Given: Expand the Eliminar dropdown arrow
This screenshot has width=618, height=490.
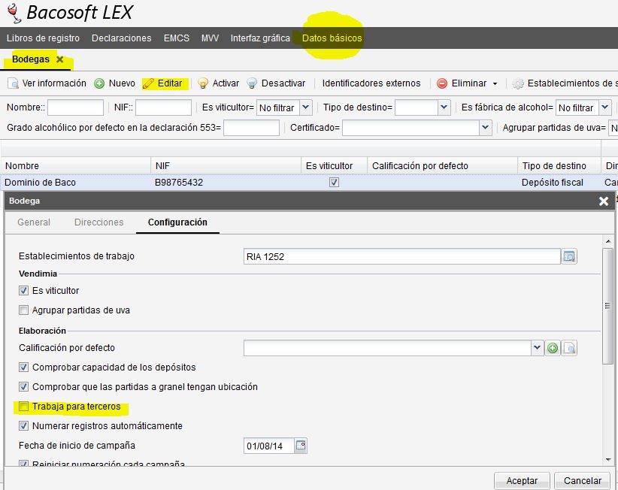Looking at the screenshot, I should tap(495, 84).
